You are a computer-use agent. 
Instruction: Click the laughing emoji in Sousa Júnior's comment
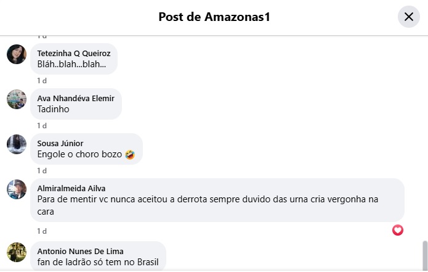point(130,155)
